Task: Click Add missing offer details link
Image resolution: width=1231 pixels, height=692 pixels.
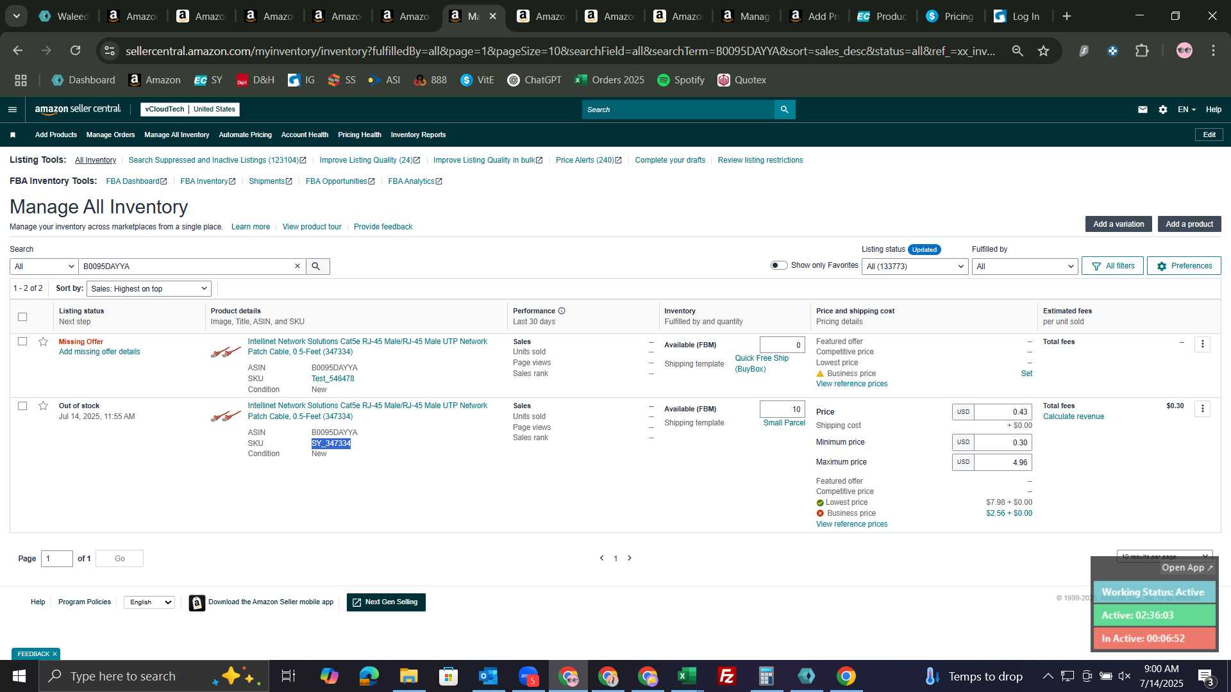Action: point(99,352)
